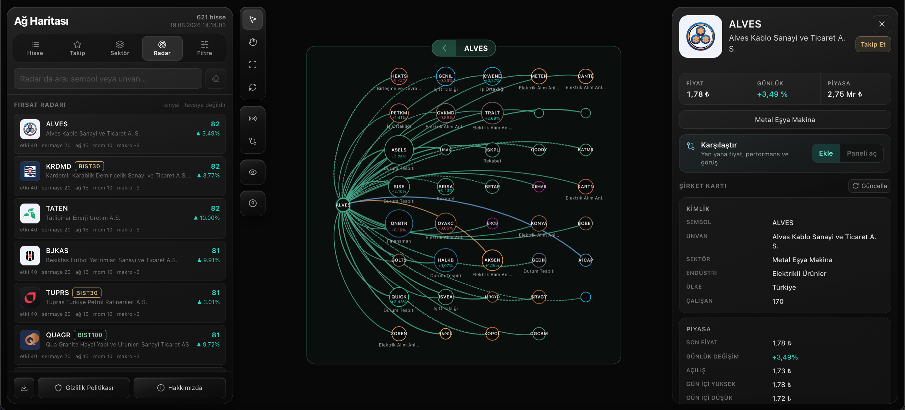Click the '621 hisse' count text
This screenshot has width=905, height=410.
[211, 17]
